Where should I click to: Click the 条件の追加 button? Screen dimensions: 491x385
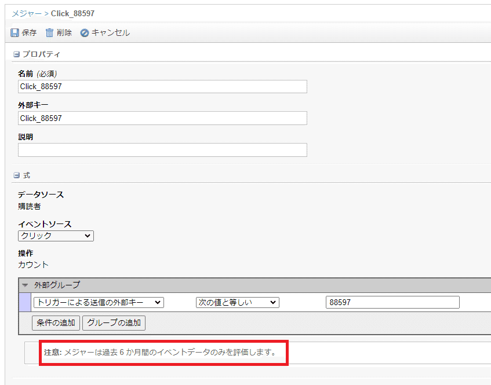56,322
